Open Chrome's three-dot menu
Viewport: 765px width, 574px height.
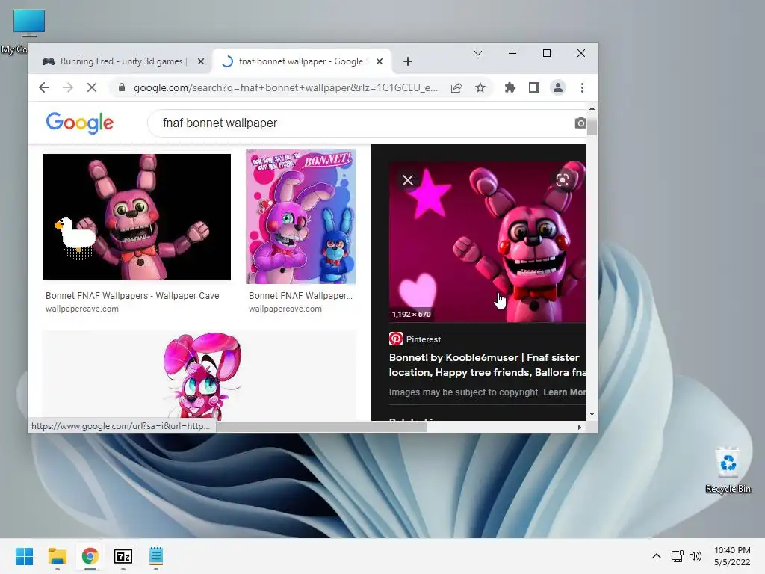[582, 88]
